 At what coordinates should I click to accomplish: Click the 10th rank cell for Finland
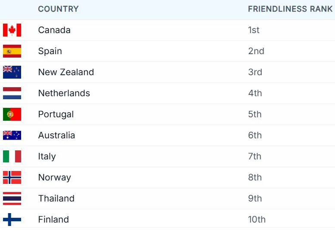pos(257,220)
